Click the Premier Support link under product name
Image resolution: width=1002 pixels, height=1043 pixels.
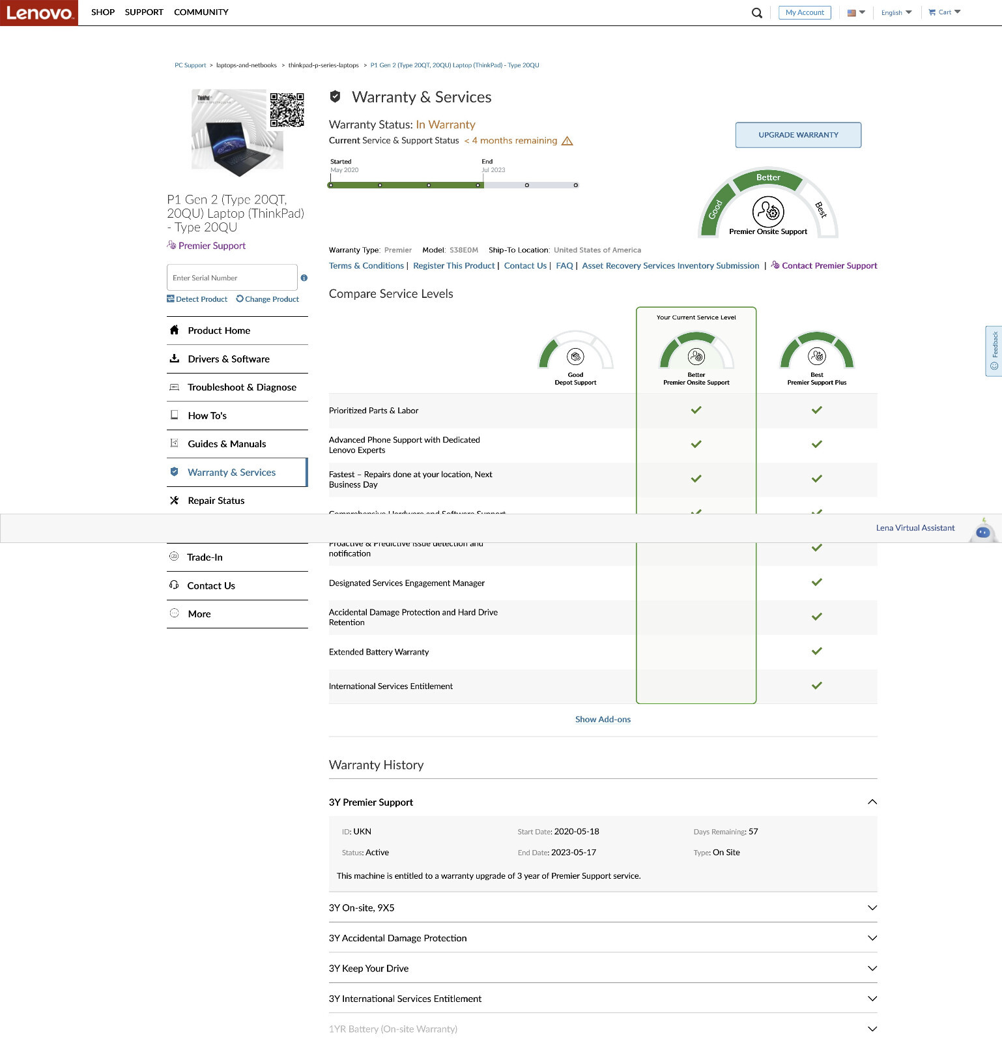pos(207,246)
